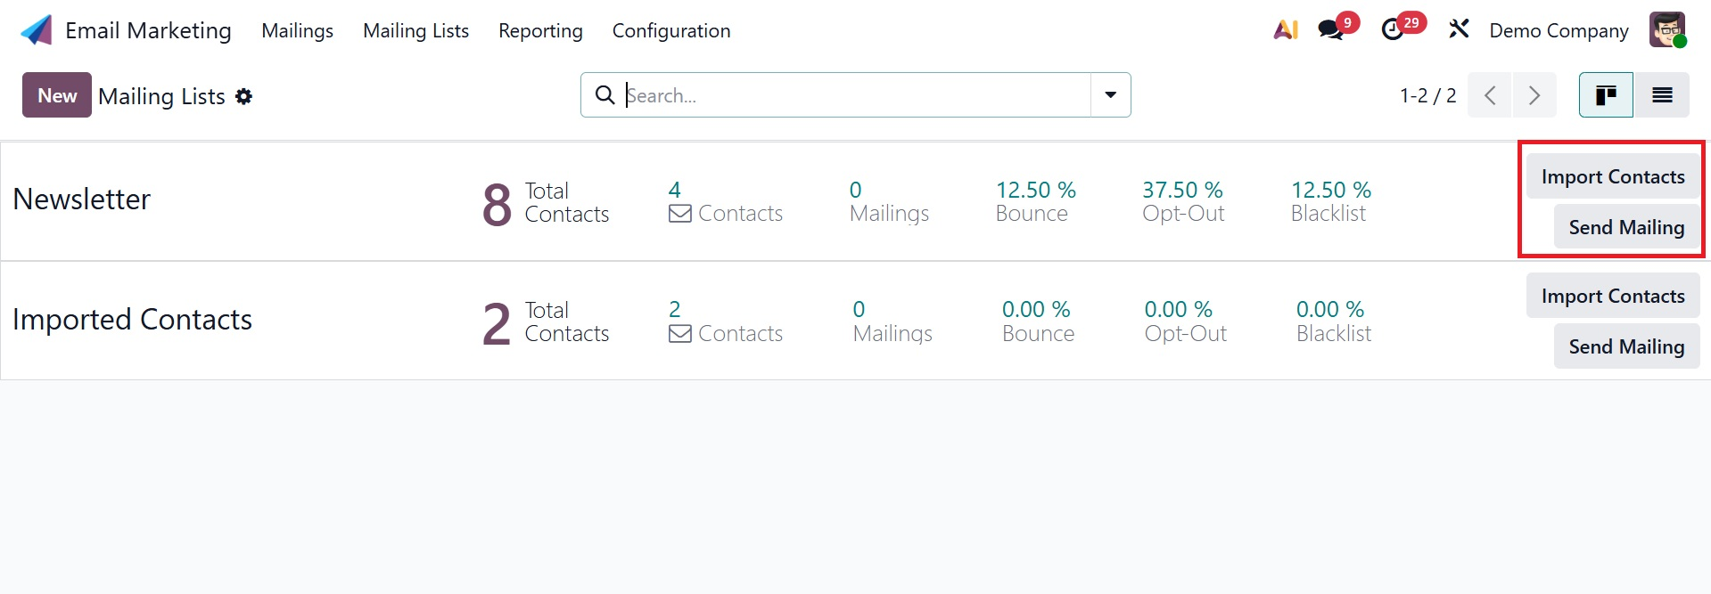This screenshot has height=594, width=1711.
Task: Open the chat messages icon
Action: click(x=1331, y=30)
